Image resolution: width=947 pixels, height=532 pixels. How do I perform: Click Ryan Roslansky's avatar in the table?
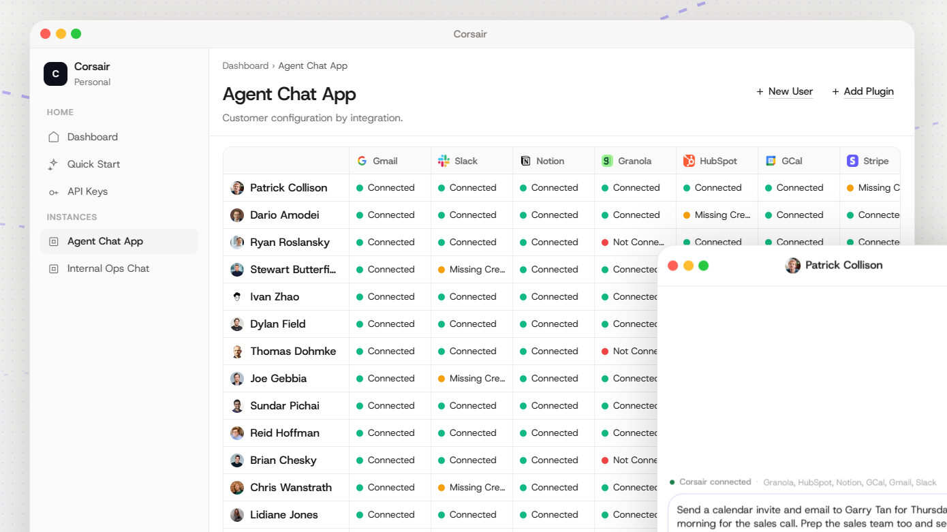coord(237,242)
